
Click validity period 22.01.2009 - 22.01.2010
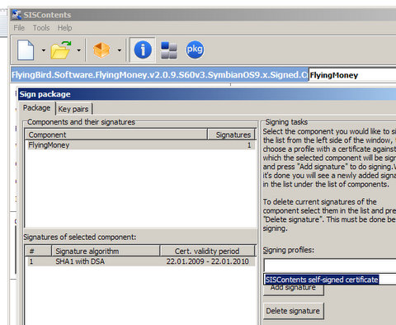point(207,261)
